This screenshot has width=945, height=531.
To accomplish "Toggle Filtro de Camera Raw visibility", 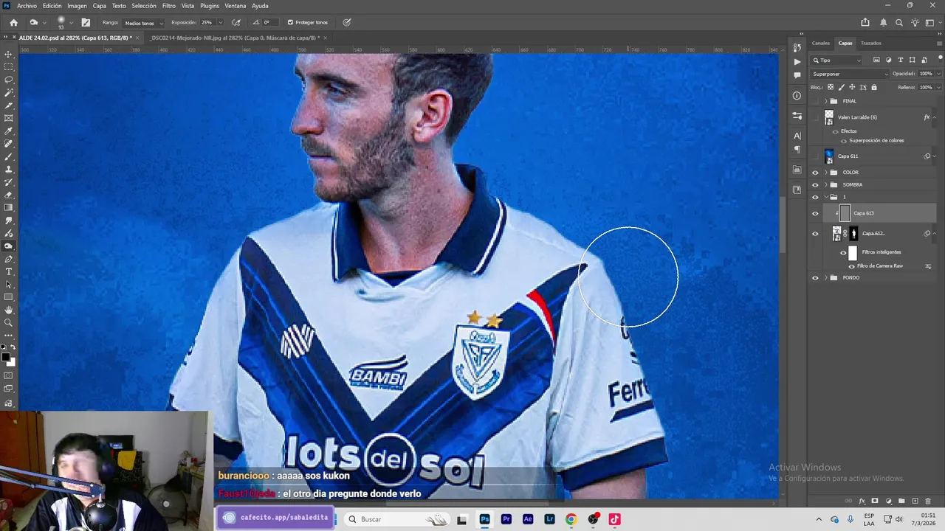I will 851,266.
